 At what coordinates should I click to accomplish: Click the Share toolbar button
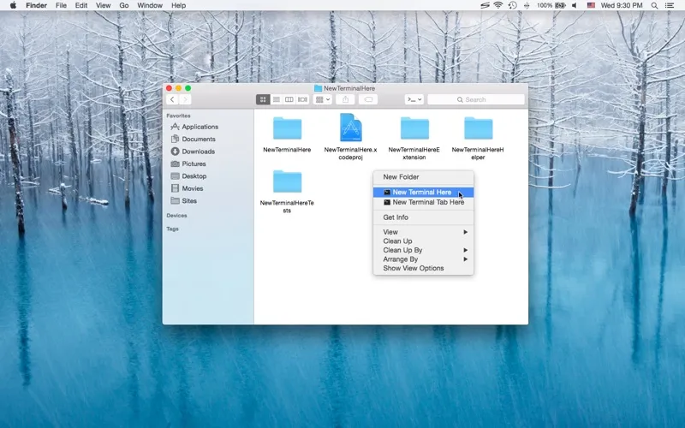346,99
